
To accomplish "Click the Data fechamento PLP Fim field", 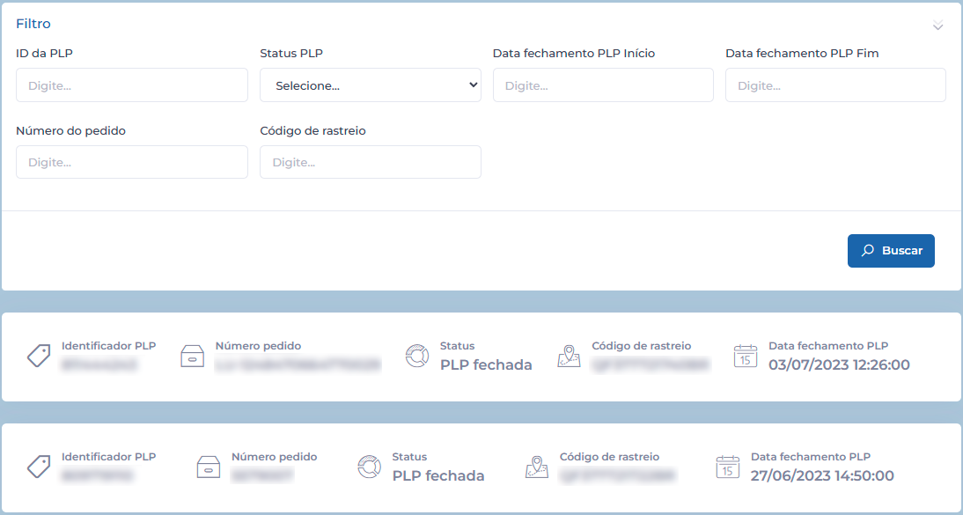I will [x=835, y=85].
